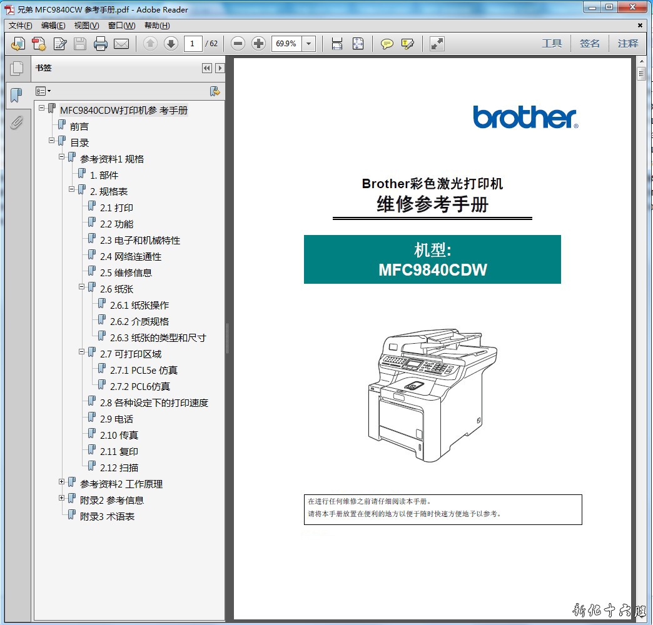Open bookmark options dropdown menu
Screen dimensions: 653x625
coord(43,91)
